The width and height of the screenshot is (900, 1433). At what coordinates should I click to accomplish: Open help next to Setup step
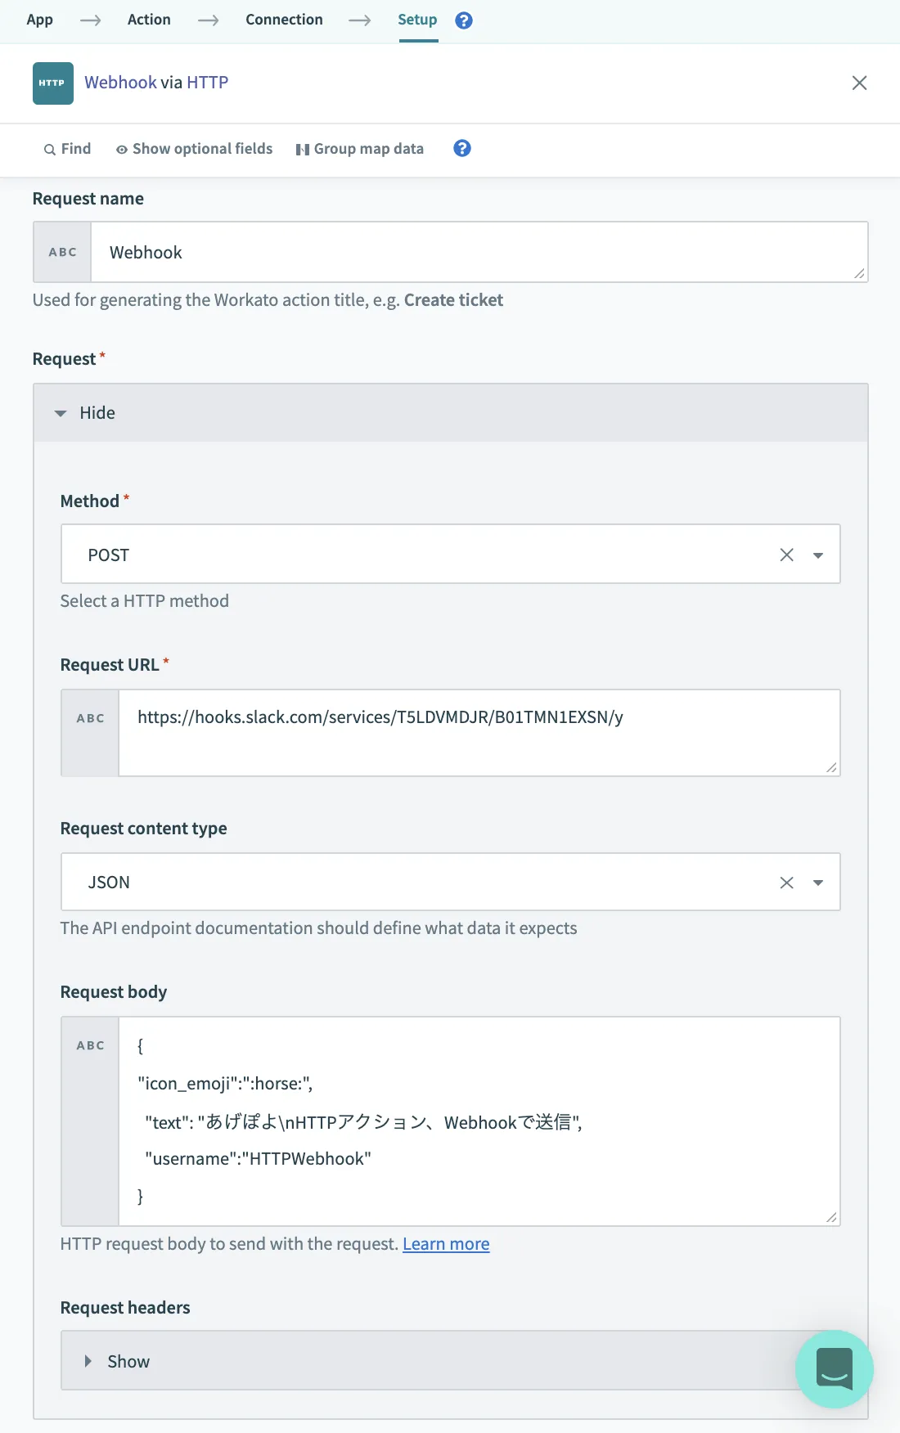click(464, 20)
